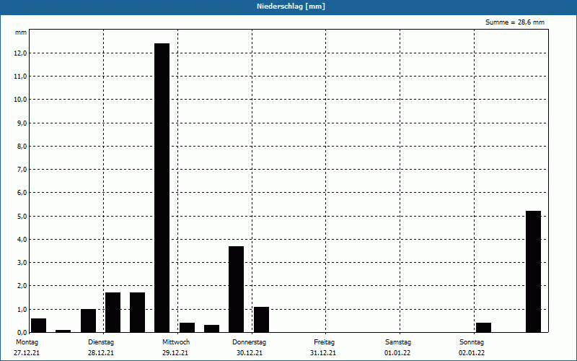Click the 12,0 y-axis value

(x=21, y=53)
